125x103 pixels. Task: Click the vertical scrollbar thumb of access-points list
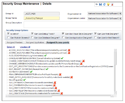[116, 58]
